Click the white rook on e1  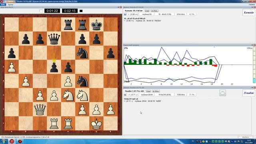coord(68,124)
